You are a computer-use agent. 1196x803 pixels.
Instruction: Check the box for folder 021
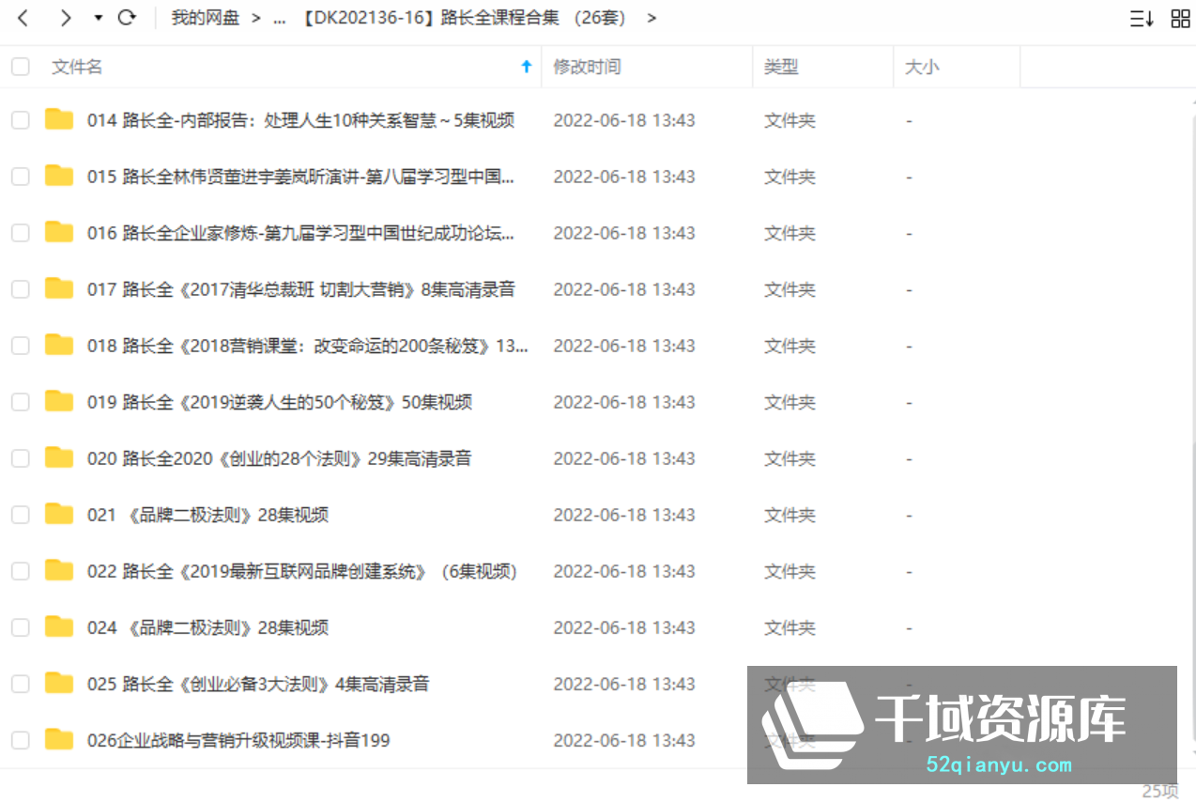(x=20, y=515)
